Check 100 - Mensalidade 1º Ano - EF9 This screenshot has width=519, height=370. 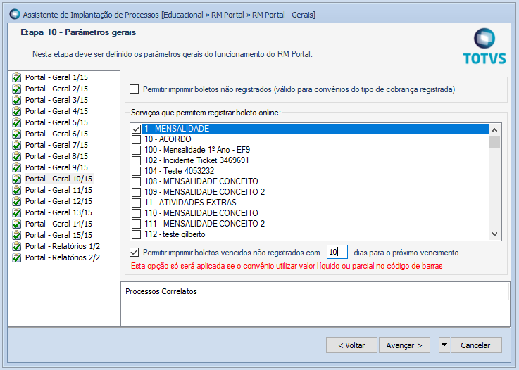tap(137, 150)
